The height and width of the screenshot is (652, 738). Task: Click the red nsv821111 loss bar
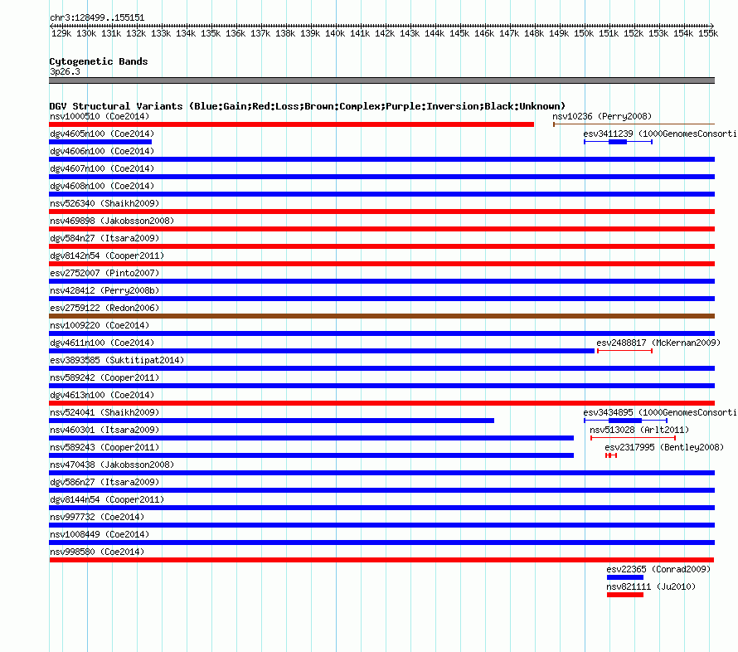[x=625, y=595]
